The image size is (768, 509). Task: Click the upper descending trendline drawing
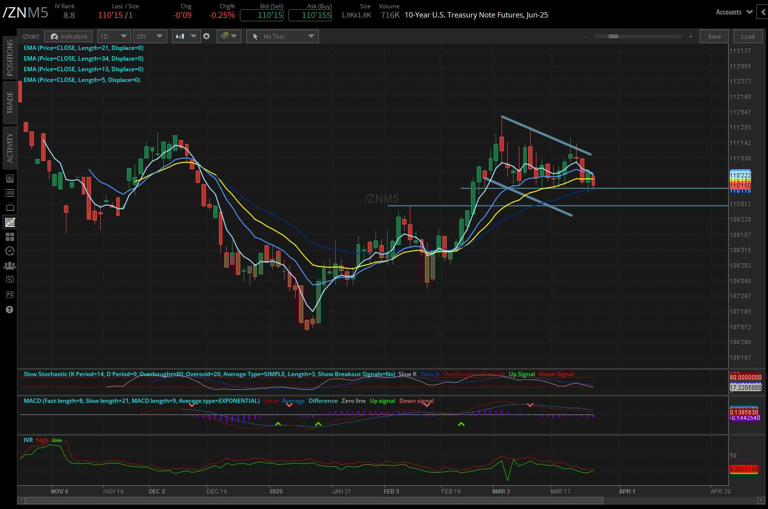pyautogui.click(x=546, y=135)
